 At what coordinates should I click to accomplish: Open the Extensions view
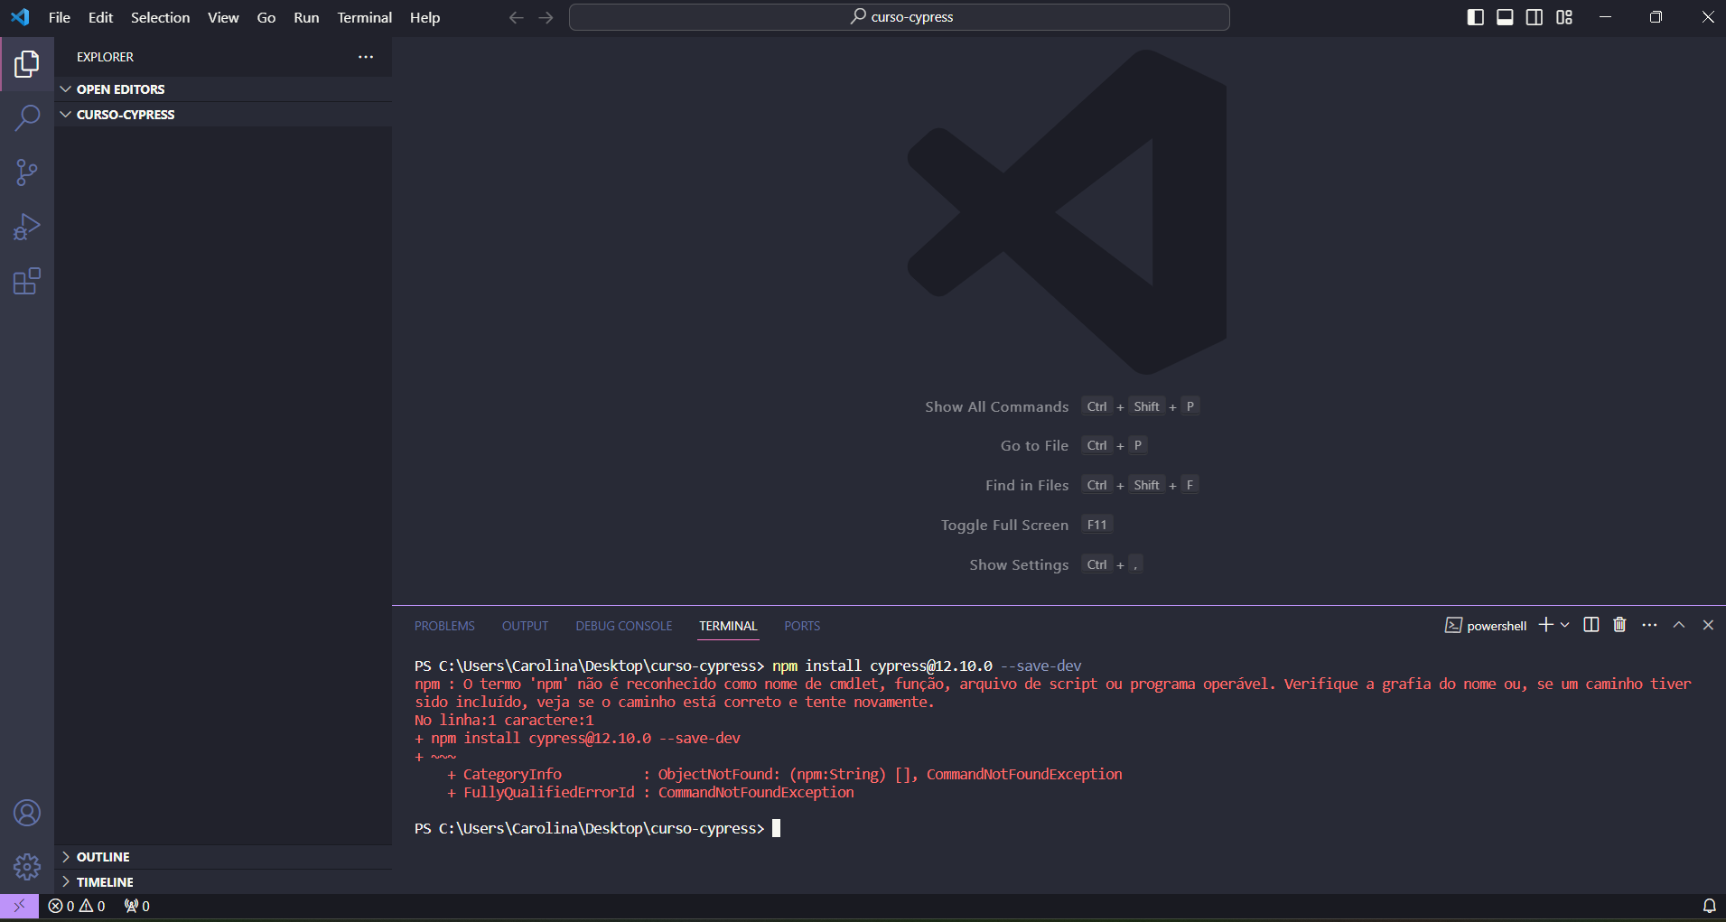click(27, 281)
